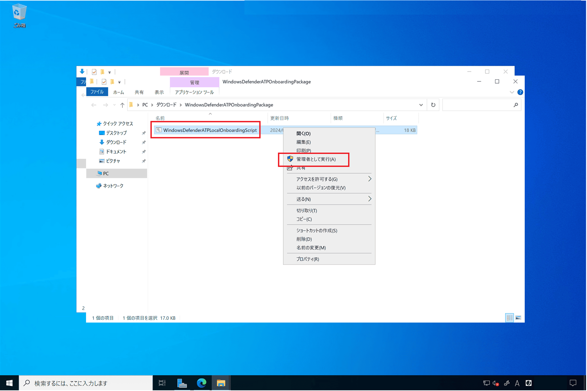Choose 名前の変更 from the context menu
587x391 pixels.
click(329, 248)
